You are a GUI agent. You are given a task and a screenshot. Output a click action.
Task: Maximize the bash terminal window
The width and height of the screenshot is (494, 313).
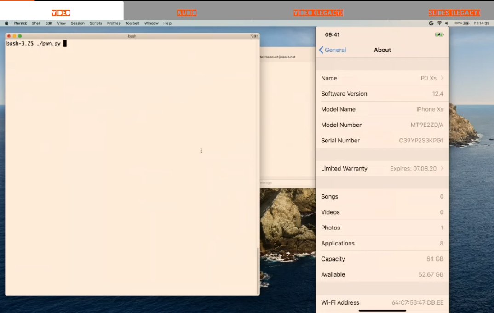[20, 36]
